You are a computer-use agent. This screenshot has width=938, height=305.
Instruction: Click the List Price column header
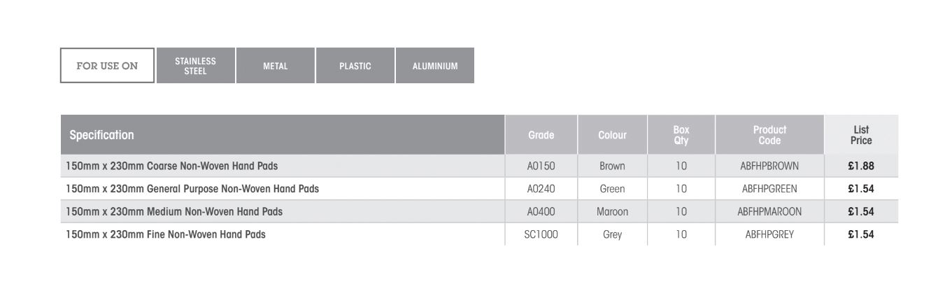click(861, 134)
